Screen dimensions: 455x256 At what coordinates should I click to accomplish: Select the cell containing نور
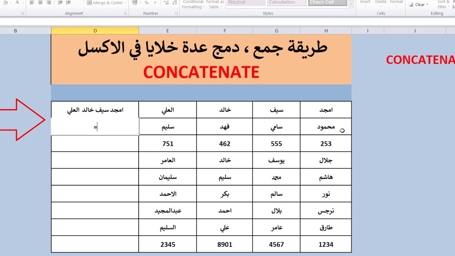click(x=326, y=194)
